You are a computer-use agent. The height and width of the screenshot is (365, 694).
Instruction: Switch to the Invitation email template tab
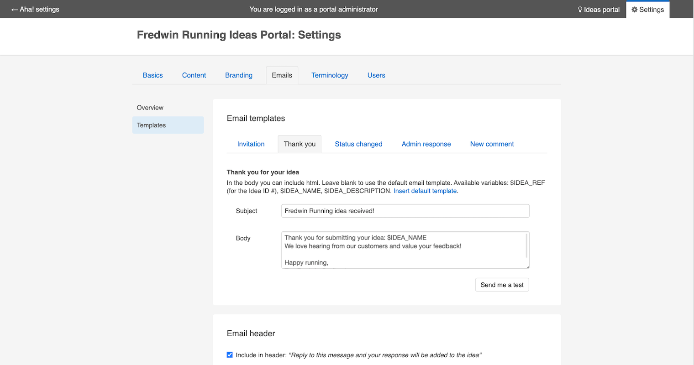(251, 144)
